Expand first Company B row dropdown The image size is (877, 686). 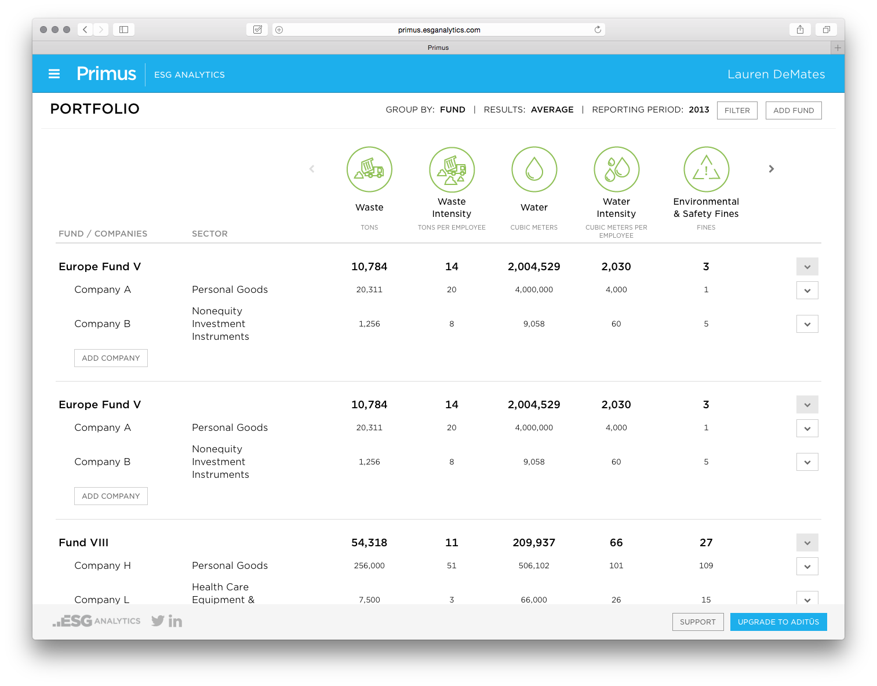(807, 324)
